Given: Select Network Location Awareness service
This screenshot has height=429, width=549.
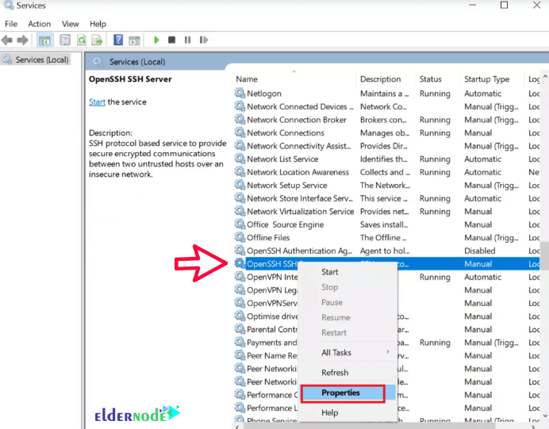Looking at the screenshot, I should click(x=386, y=172).
